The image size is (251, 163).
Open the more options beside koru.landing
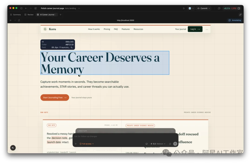(79, 8)
